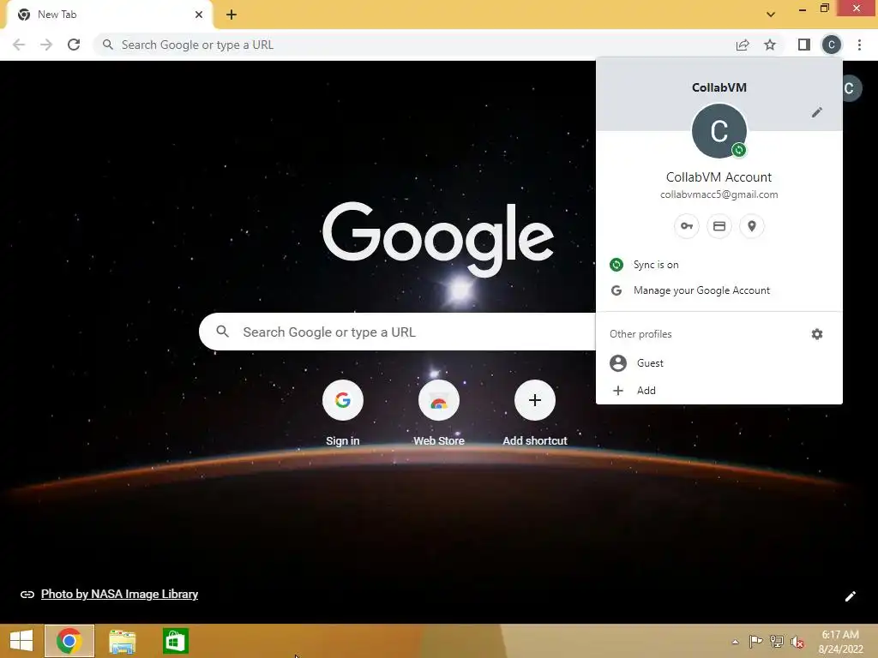Open Manage your Google Account
The image size is (878, 658).
pos(719,290)
